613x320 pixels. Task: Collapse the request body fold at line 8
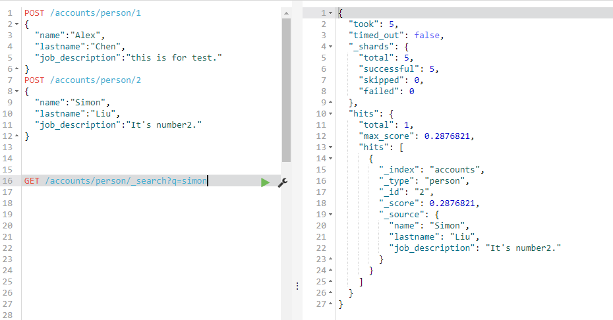(17, 92)
